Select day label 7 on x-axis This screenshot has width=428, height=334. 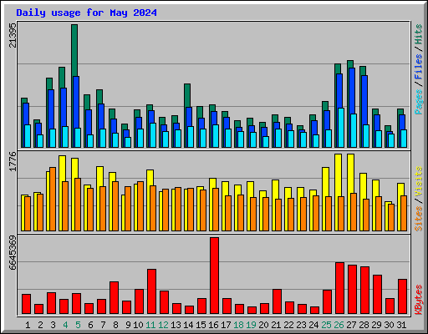tap(103, 325)
